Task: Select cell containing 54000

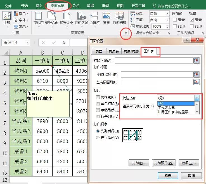Action: coord(42,71)
